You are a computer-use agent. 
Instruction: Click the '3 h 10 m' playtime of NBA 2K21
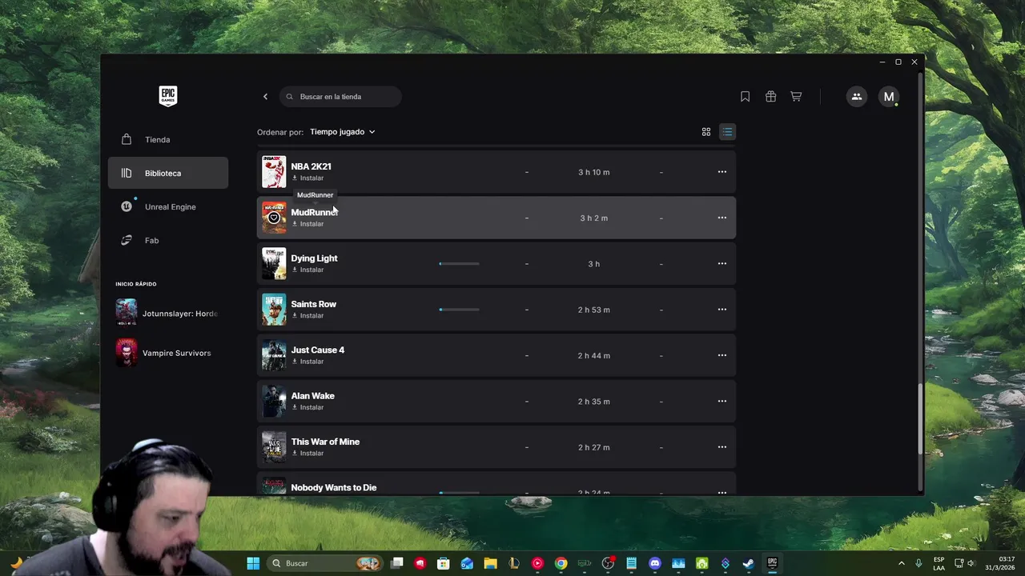pyautogui.click(x=594, y=172)
